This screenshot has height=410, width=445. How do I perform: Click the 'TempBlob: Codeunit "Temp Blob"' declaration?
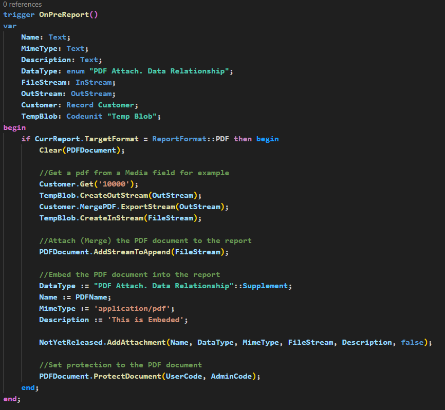tap(91, 116)
